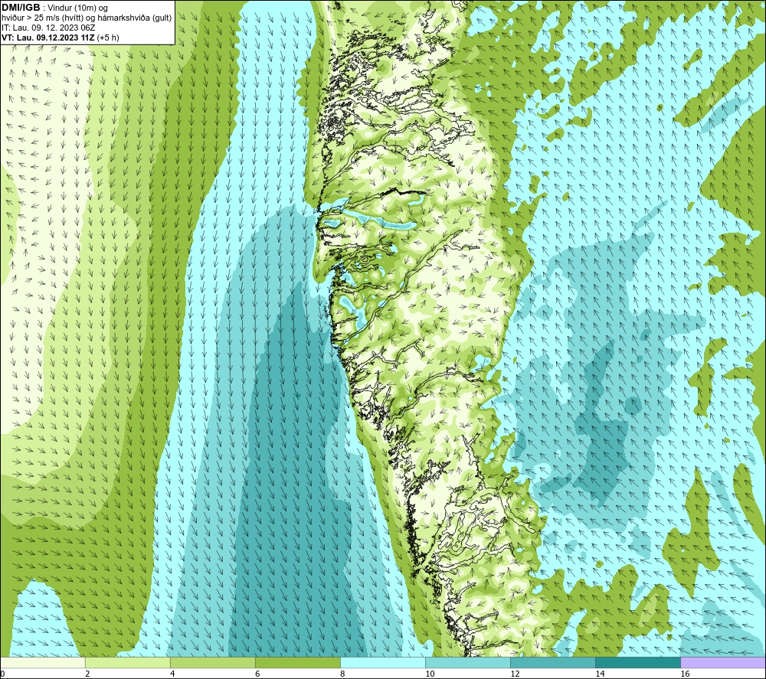766x679 pixels.
Task: Click the legend scale label '2'
Action: (x=87, y=674)
